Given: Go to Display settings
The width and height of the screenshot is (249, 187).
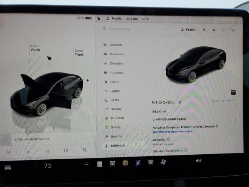Looking at the screenshot, I should pyautogui.click(x=113, y=109).
